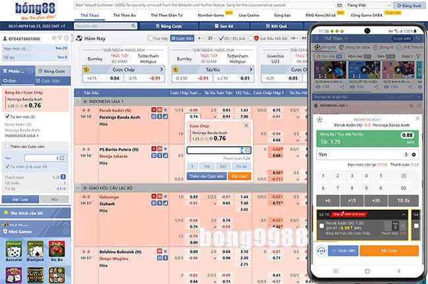
Task: Click the Bảng Cược button in the navy bar
Action: tap(169, 26)
